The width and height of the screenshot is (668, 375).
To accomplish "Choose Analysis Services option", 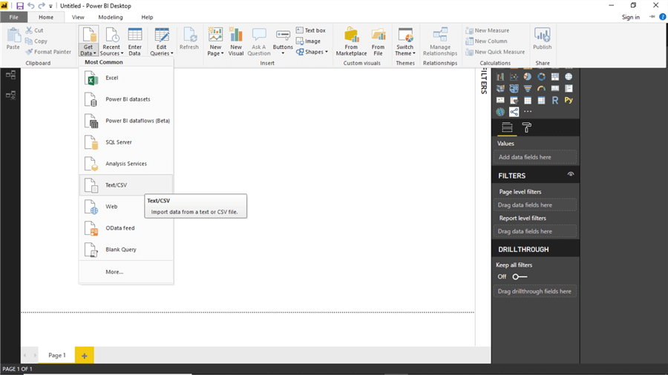I will [126, 164].
